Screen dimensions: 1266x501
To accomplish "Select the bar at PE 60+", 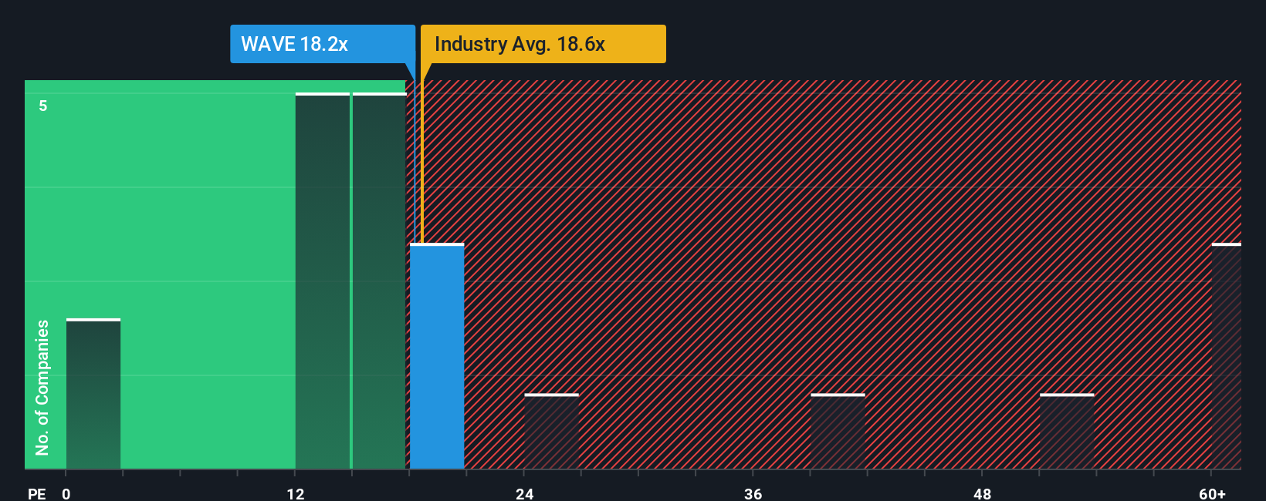I will point(1227,356).
